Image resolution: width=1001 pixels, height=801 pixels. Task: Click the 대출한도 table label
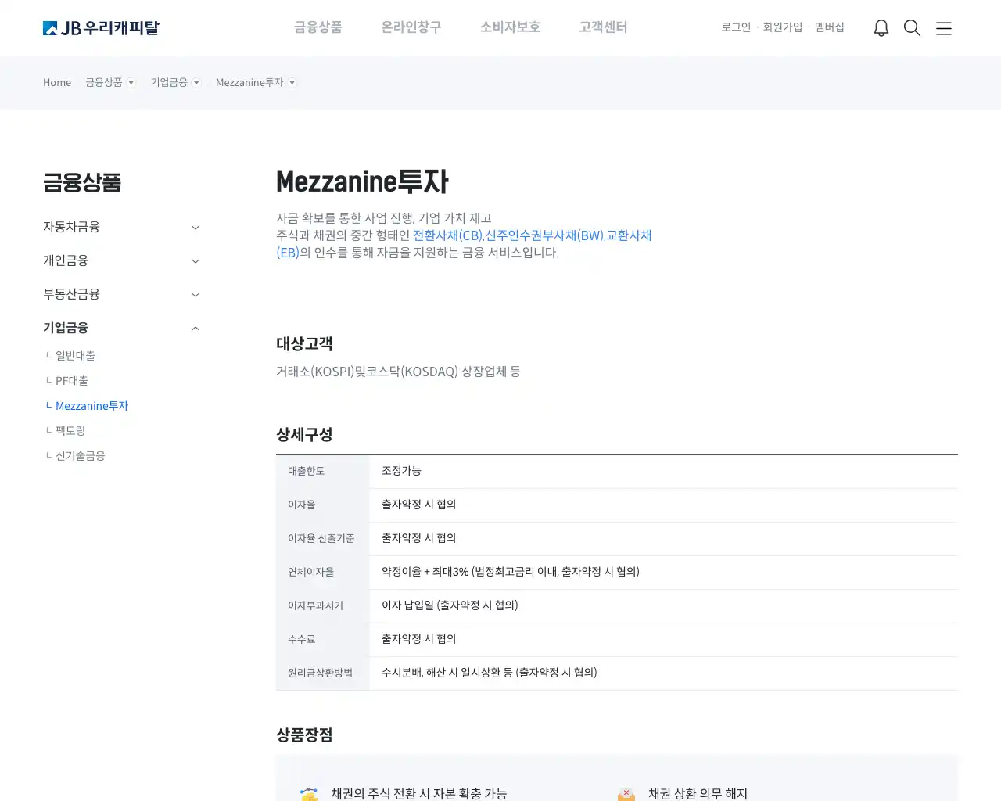click(306, 471)
